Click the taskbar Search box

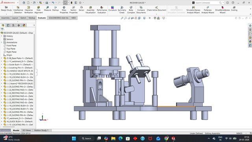(87, 138)
